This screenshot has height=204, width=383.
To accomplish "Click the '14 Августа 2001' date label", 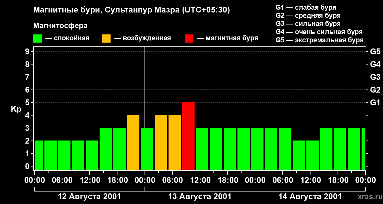I will tap(310, 197).
